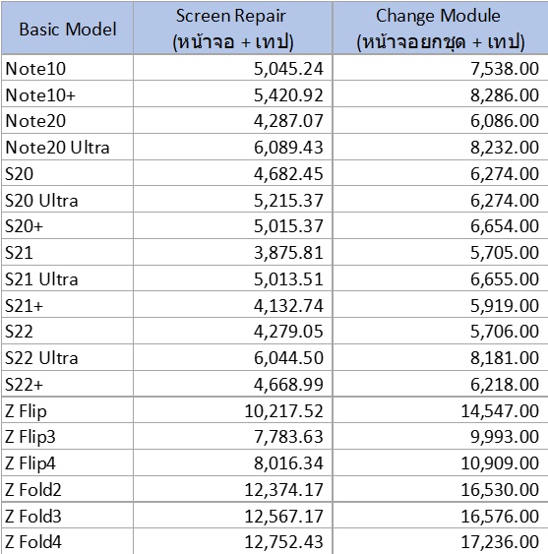Select S21+ change module value 5,919.00
Image resolution: width=548 pixels, height=554 pixels.
pyautogui.click(x=440, y=305)
